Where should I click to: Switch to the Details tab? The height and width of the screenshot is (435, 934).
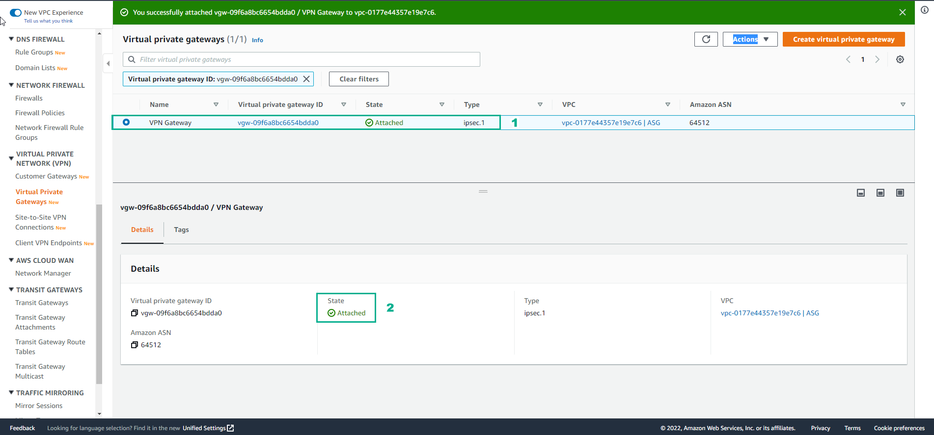pyautogui.click(x=142, y=230)
